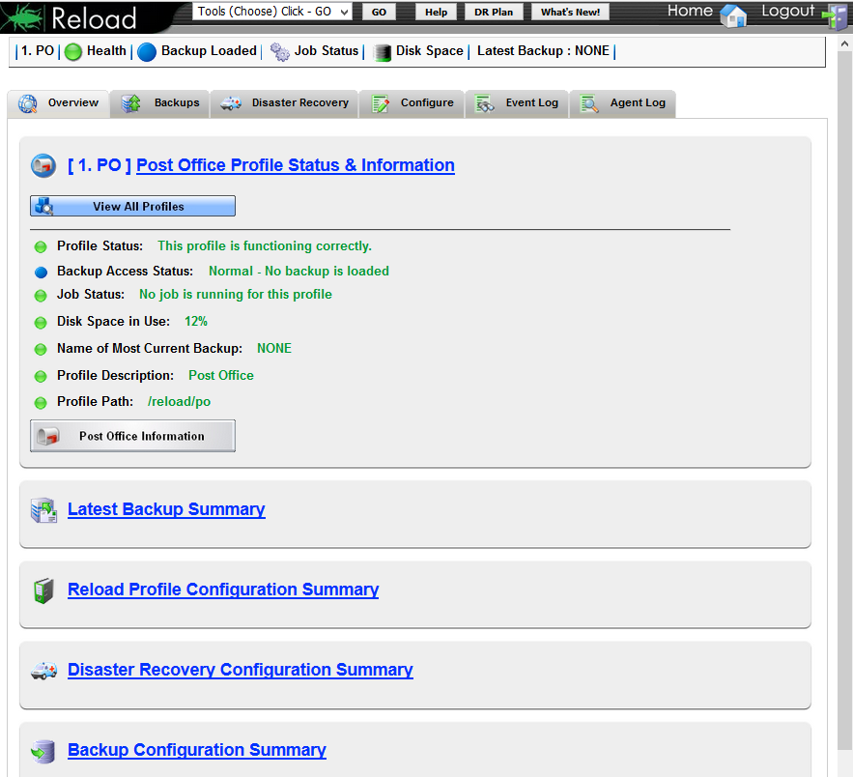Click the Agent Log magnifier icon
The height and width of the screenshot is (777, 853).
click(589, 103)
